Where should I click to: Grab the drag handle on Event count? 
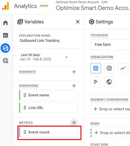click(x=25, y=132)
